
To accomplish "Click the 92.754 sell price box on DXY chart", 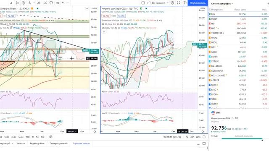I will point(105,16).
